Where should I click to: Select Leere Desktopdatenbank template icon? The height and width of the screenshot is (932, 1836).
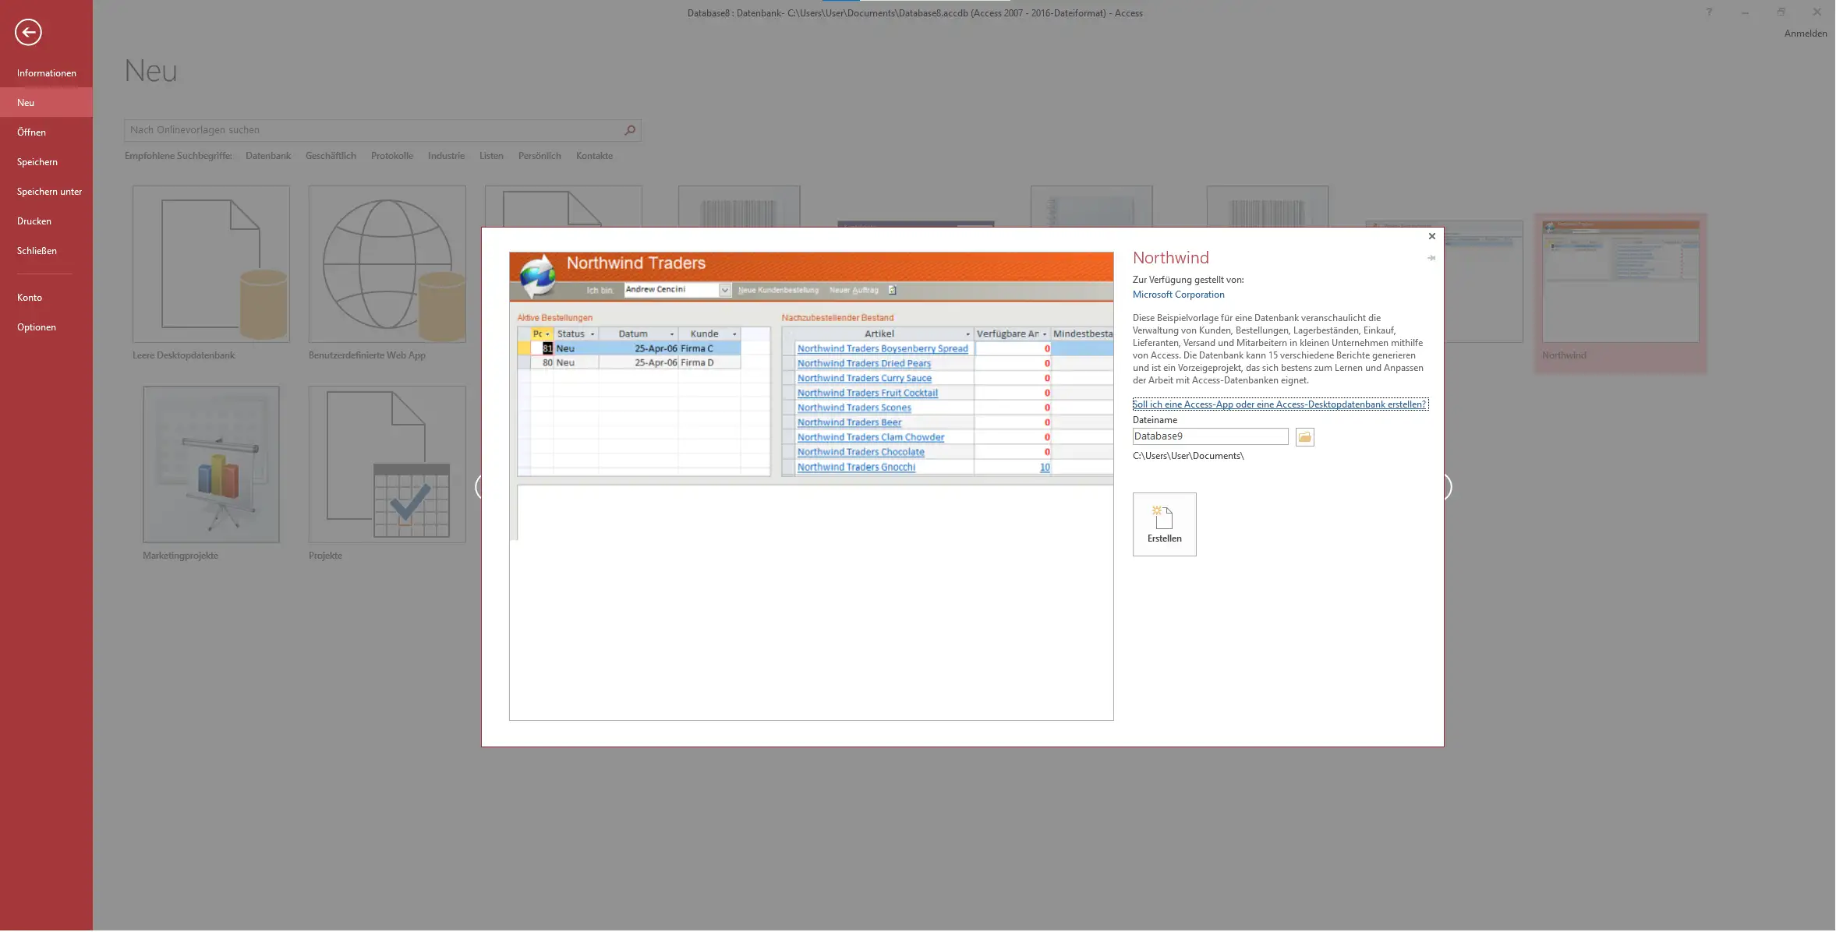click(210, 264)
